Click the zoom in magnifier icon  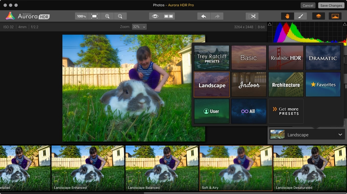[107, 16]
